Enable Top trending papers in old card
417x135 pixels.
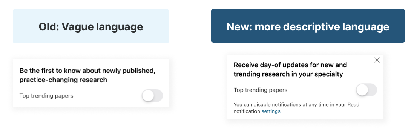(x=152, y=95)
